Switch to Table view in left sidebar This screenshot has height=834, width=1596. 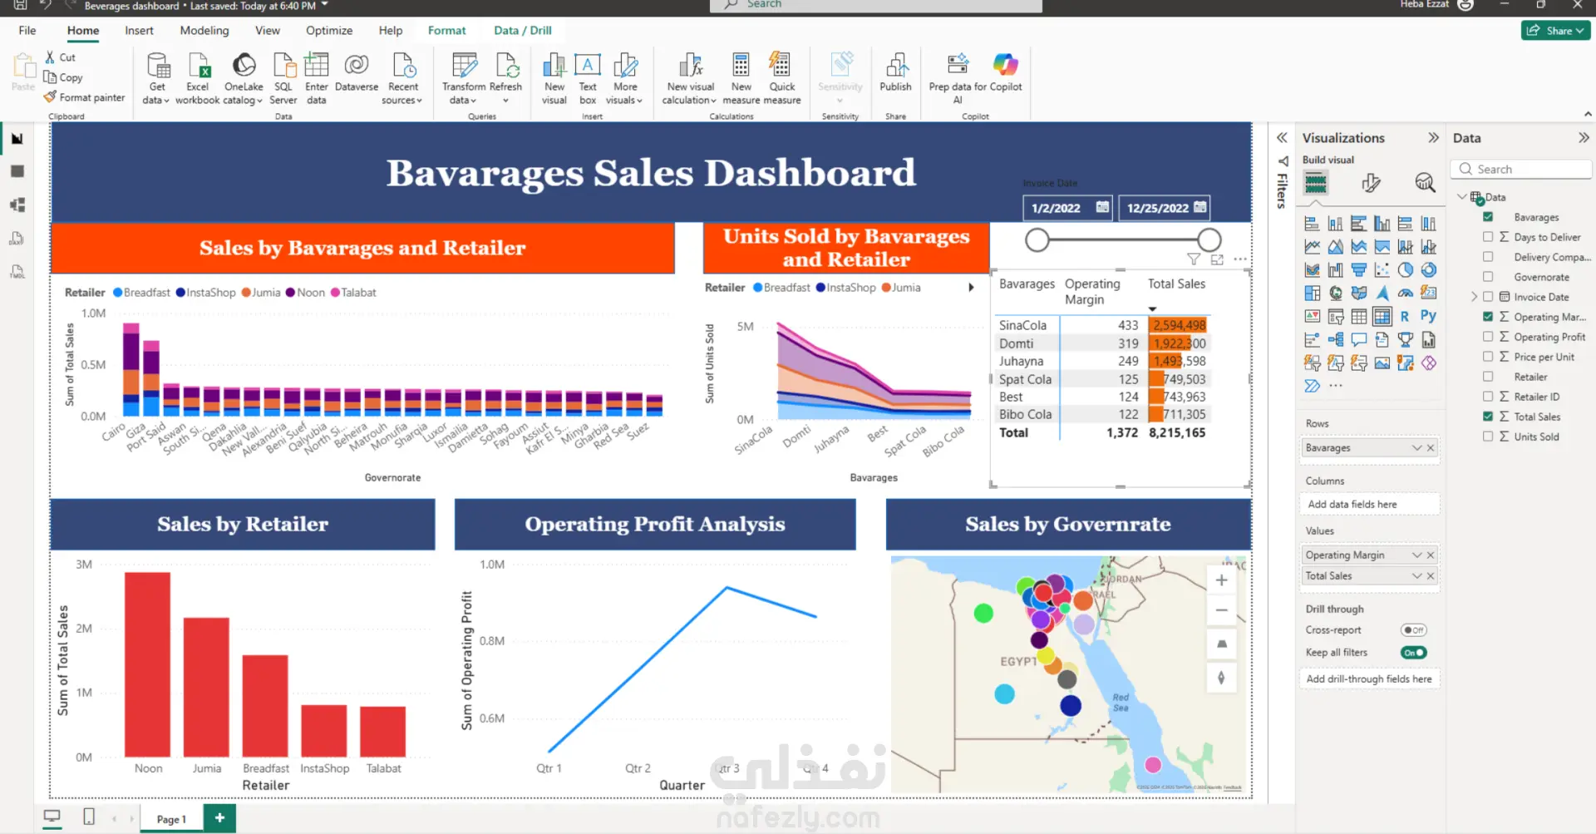(17, 171)
